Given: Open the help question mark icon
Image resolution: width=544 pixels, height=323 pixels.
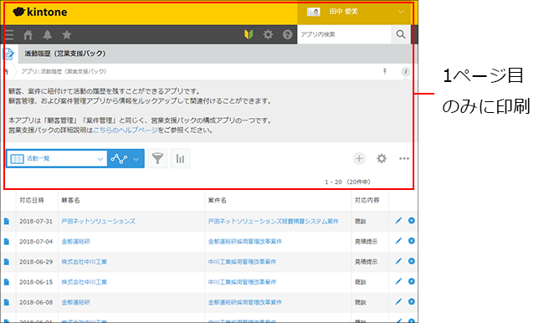Looking at the screenshot, I should coord(287,34).
